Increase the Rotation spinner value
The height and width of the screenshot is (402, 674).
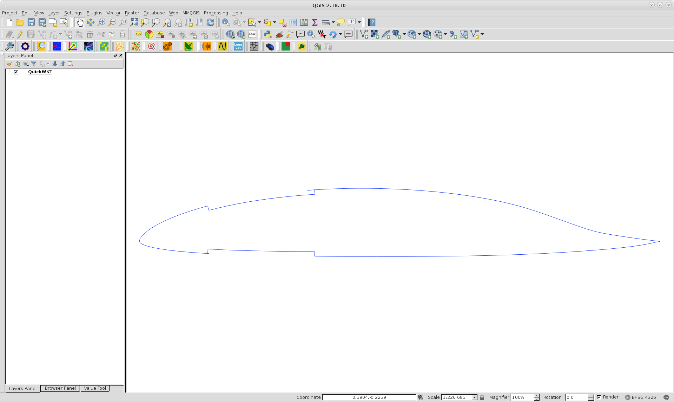coord(591,396)
